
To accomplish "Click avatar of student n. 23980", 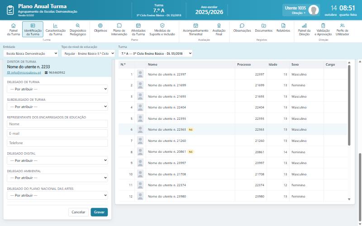I will click(140, 196).
